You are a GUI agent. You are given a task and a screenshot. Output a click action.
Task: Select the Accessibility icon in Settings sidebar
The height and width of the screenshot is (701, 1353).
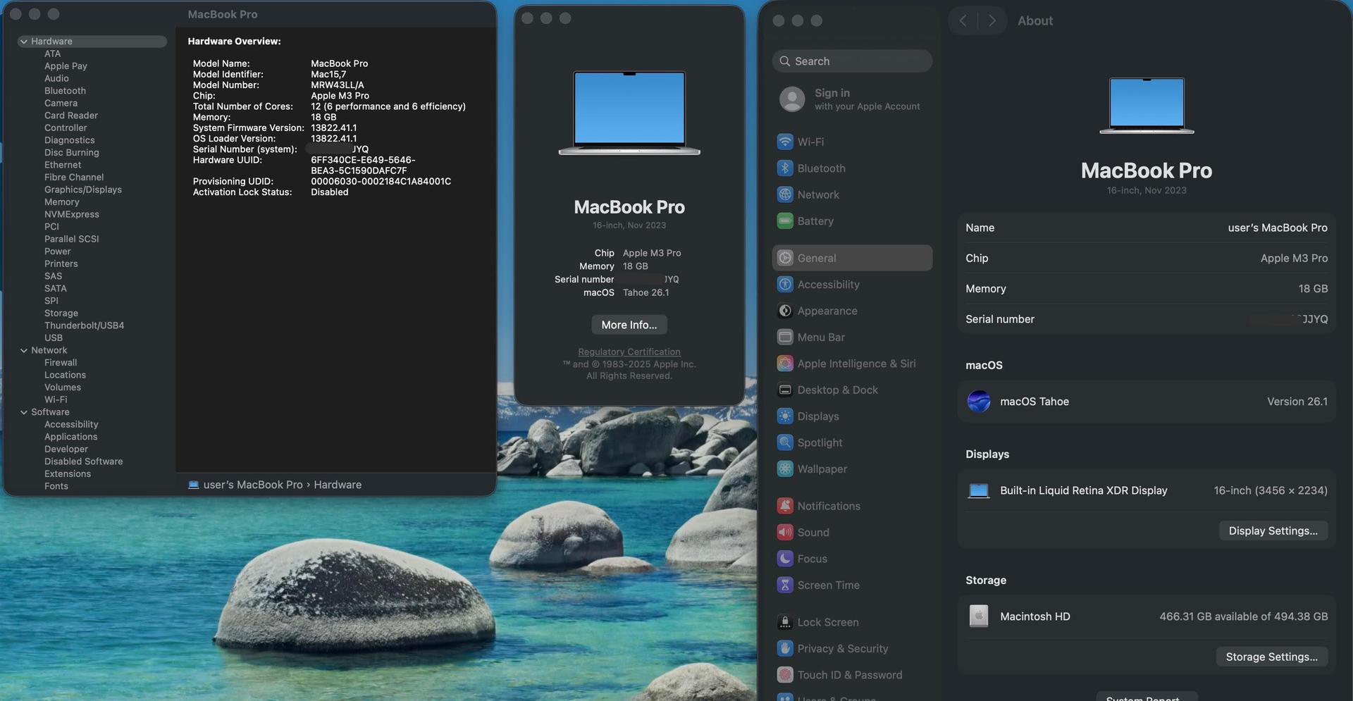[x=784, y=285]
